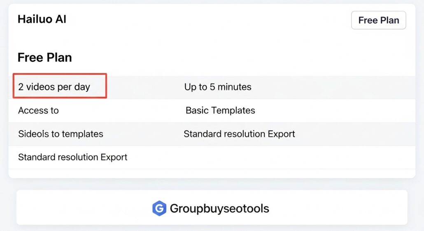
Task: Click the Up to 5 minutes feature
Action: coord(217,87)
